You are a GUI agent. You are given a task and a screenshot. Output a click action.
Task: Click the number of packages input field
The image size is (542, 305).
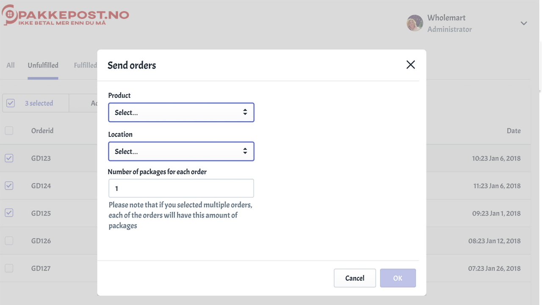click(x=181, y=188)
